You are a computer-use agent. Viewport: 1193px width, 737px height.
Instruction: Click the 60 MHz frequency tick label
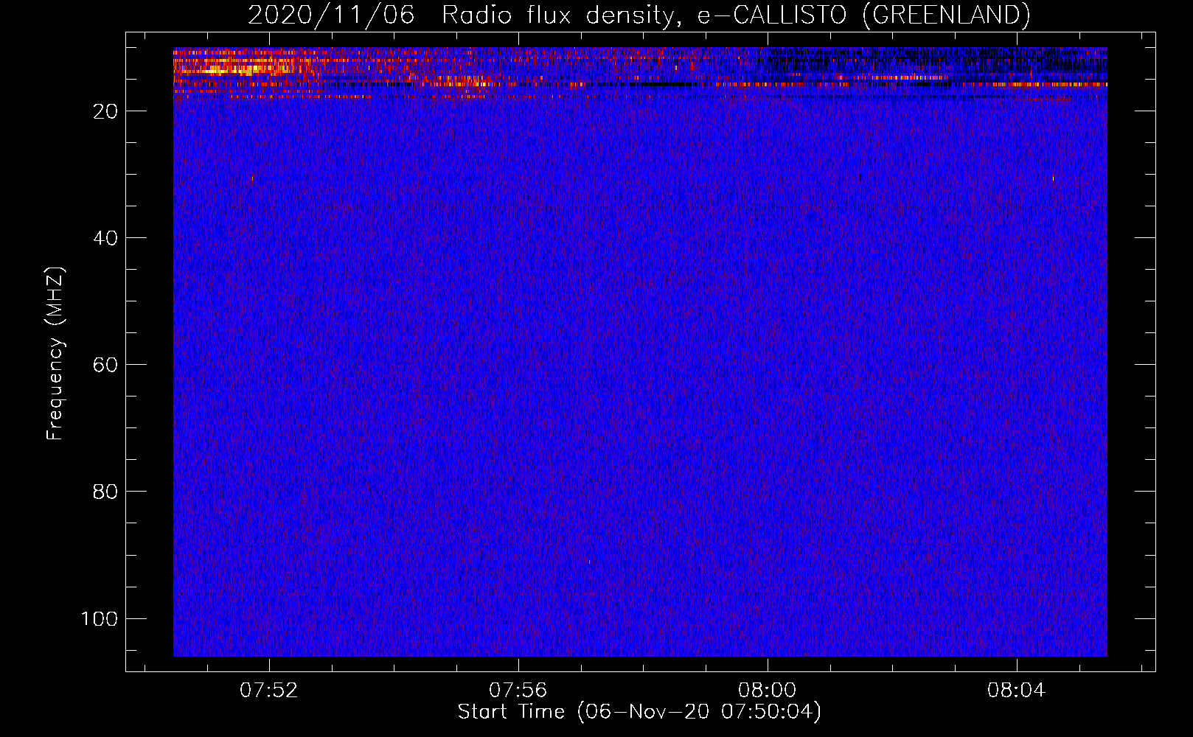(x=105, y=365)
